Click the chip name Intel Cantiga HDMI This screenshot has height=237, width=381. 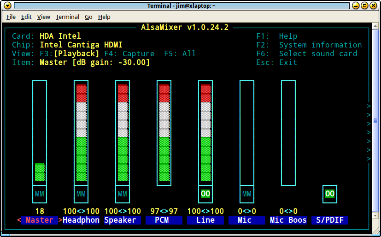coord(81,45)
